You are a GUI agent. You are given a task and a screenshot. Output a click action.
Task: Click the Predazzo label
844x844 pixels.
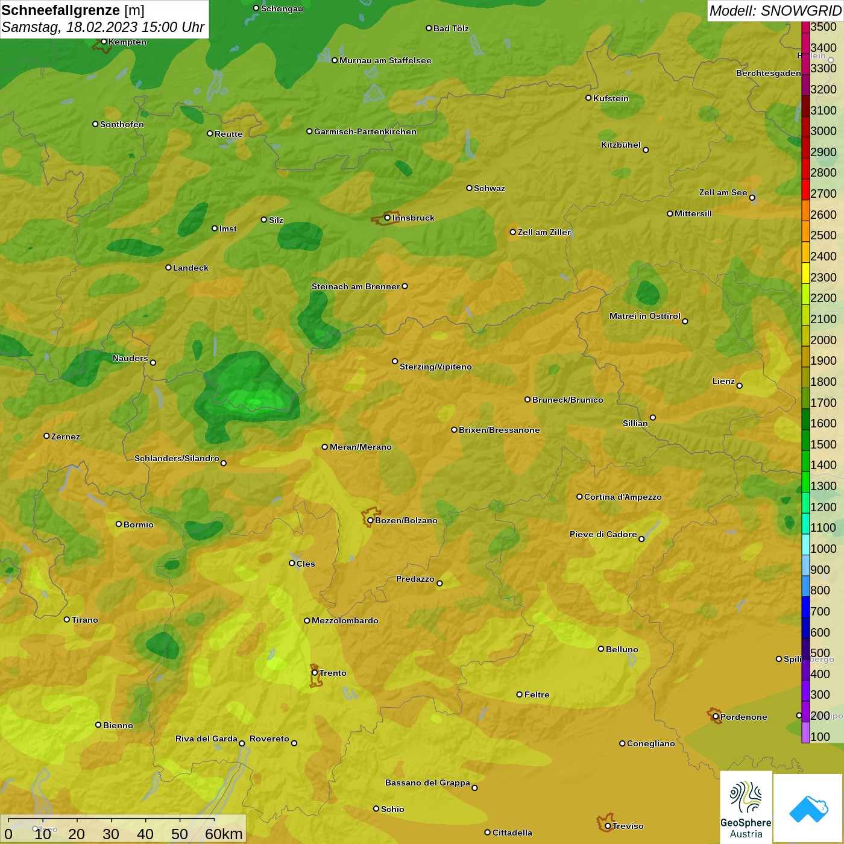pos(415,579)
